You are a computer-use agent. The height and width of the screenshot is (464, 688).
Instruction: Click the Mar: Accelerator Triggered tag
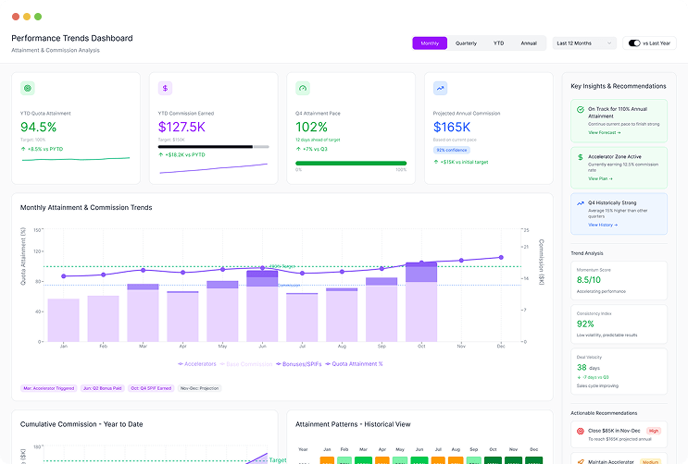[49, 388]
